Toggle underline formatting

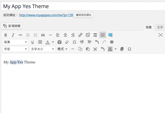[x=32, y=42]
